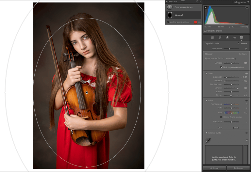This screenshot has height=172, width=251.
Task: Click the radial gradient center pin on violin
Action: click(x=87, y=93)
